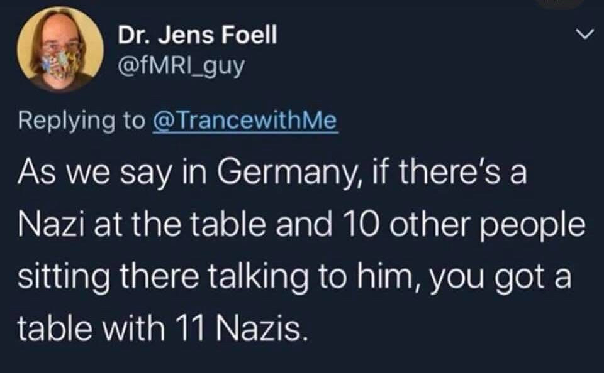This screenshot has width=604, height=373.
Task: Follow the @TrancewithMe mention link
Action: (245, 121)
